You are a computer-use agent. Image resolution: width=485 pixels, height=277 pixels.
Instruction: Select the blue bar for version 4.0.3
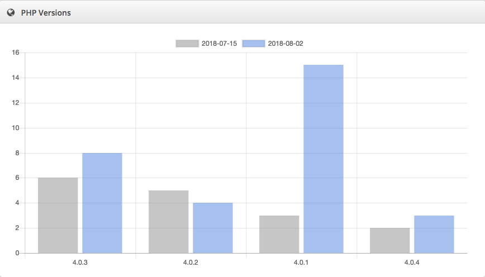(x=102, y=203)
